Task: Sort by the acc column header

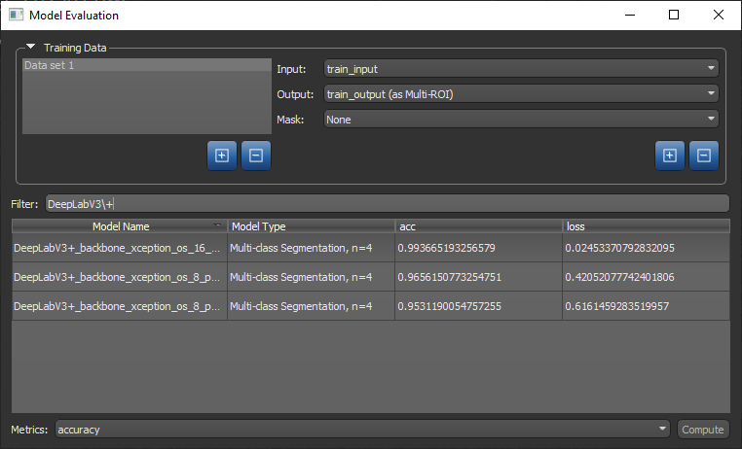Action: [477, 226]
